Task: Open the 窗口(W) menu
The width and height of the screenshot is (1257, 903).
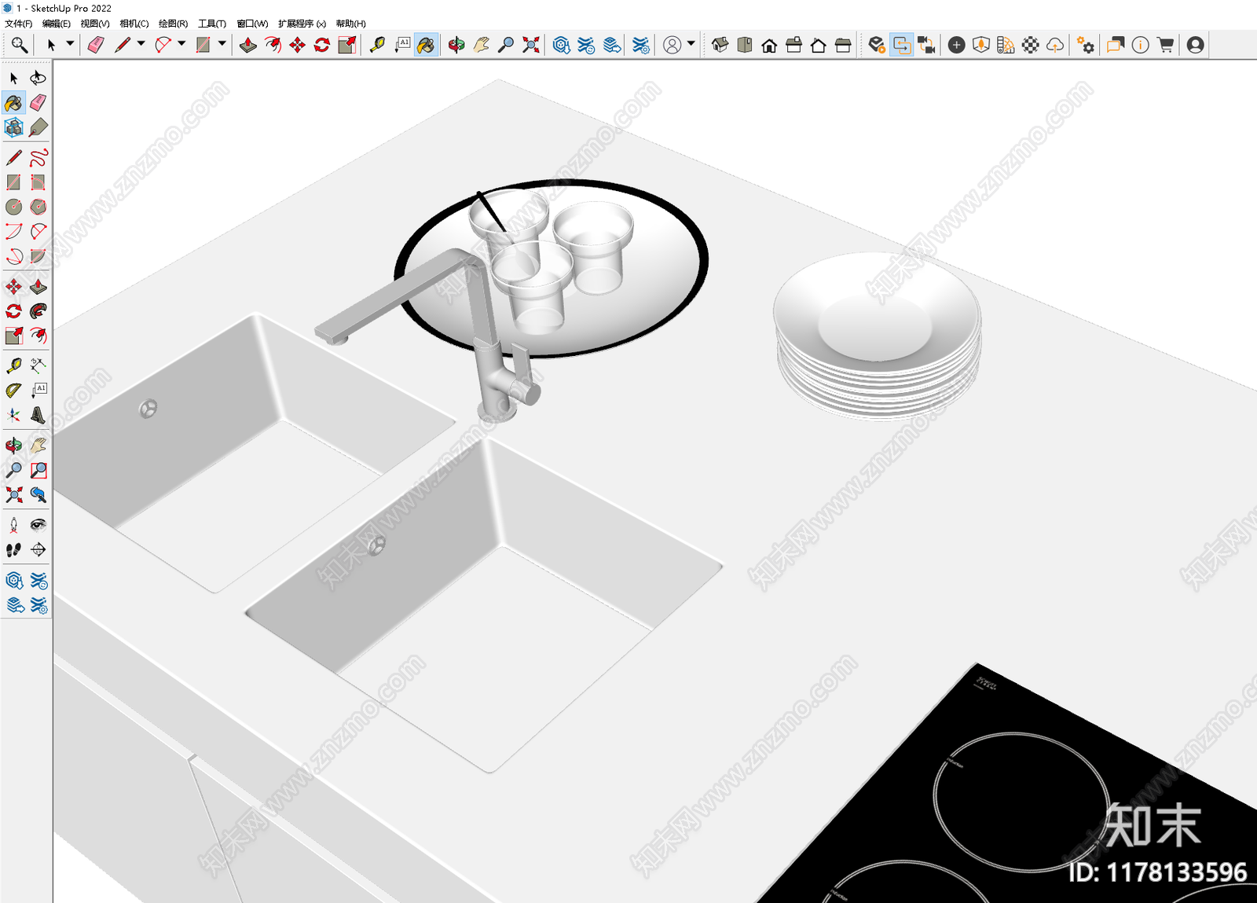Action: [251, 24]
